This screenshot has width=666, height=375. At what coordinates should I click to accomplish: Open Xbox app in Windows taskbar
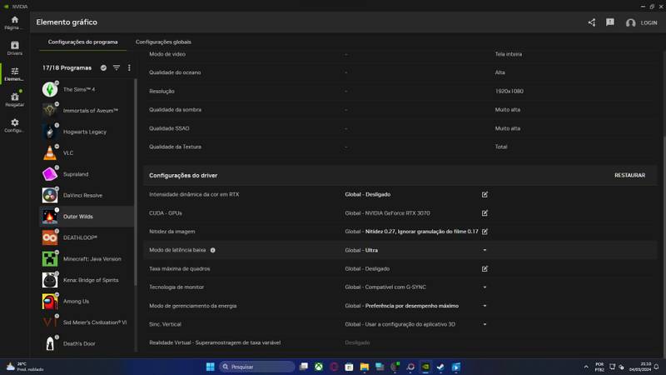(319, 367)
